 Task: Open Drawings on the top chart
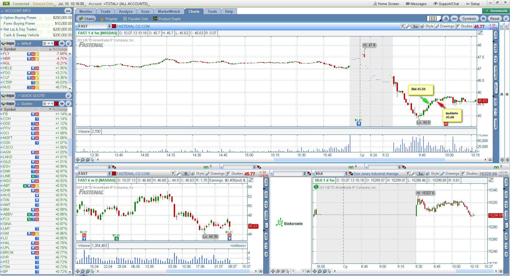tap(445, 26)
